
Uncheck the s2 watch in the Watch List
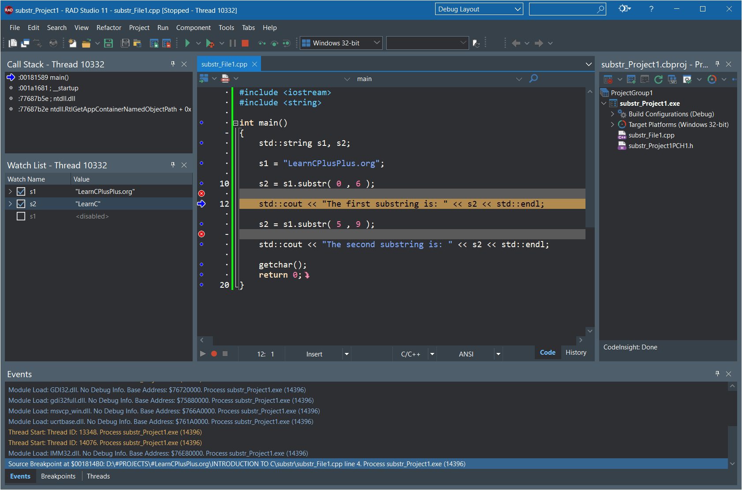pos(20,204)
